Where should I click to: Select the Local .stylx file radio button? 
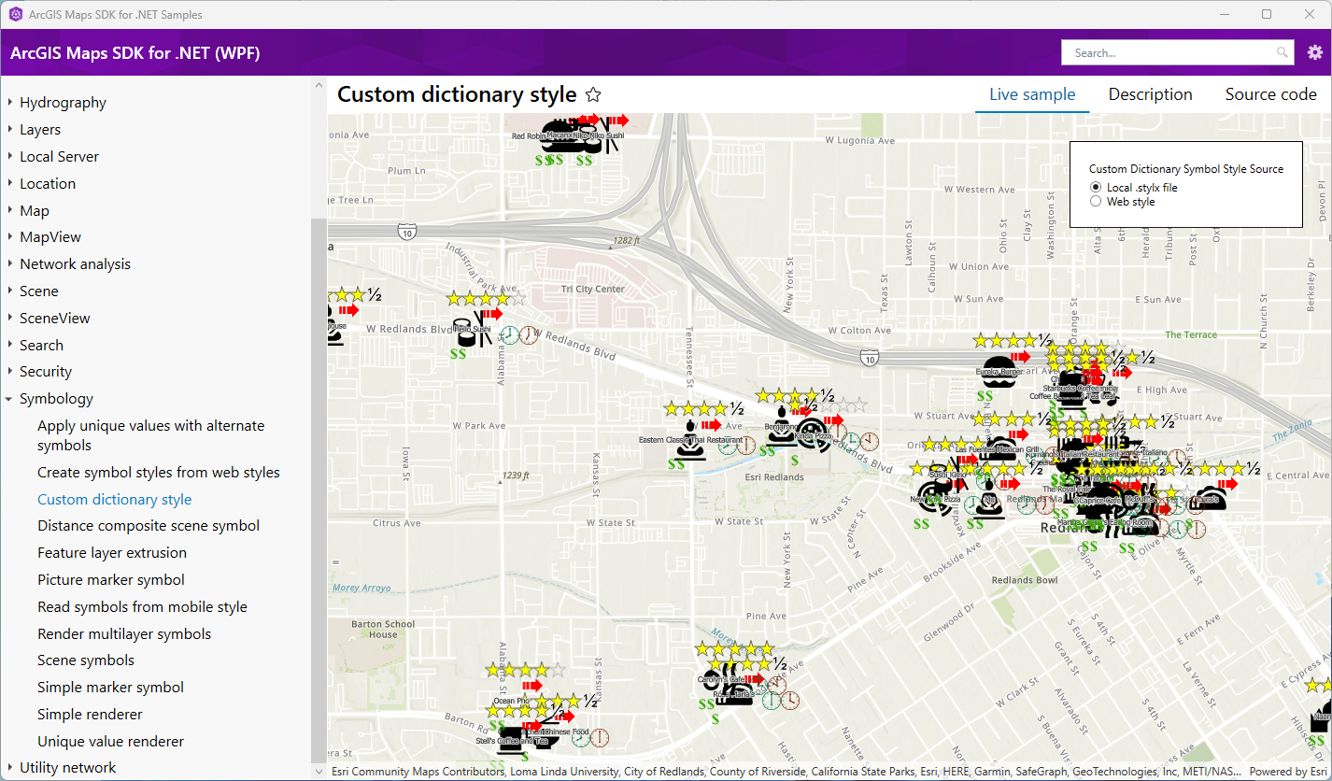coord(1096,186)
